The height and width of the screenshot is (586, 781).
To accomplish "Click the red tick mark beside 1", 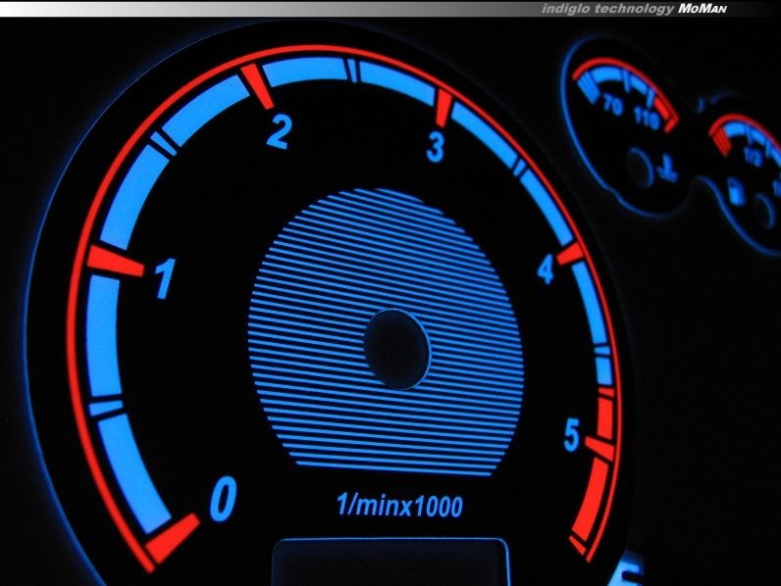I will 115,261.
